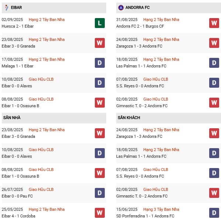221x220 pixels.
Task: Click W badge for Eibar 4-1 Cordoba
Action: coord(100,213)
